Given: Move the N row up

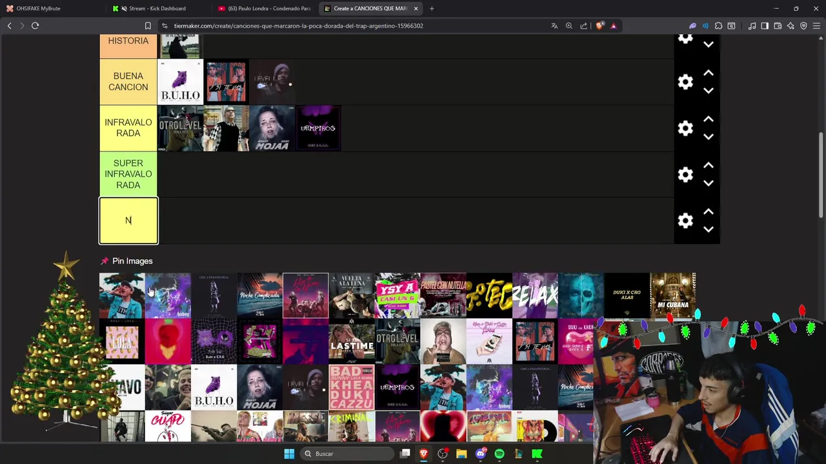Looking at the screenshot, I should click(708, 212).
